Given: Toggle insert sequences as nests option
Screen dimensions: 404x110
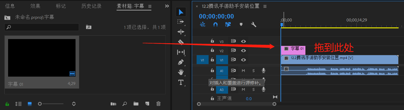Looking at the screenshot, I should [x=203, y=24].
